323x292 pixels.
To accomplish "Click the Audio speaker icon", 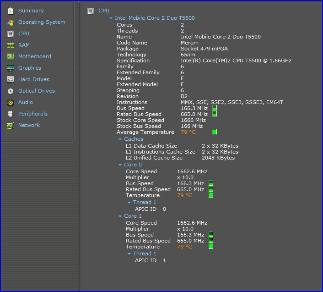I will [x=11, y=103].
